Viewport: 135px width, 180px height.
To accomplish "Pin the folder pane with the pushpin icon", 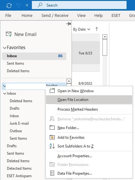I will tap(69, 24).
